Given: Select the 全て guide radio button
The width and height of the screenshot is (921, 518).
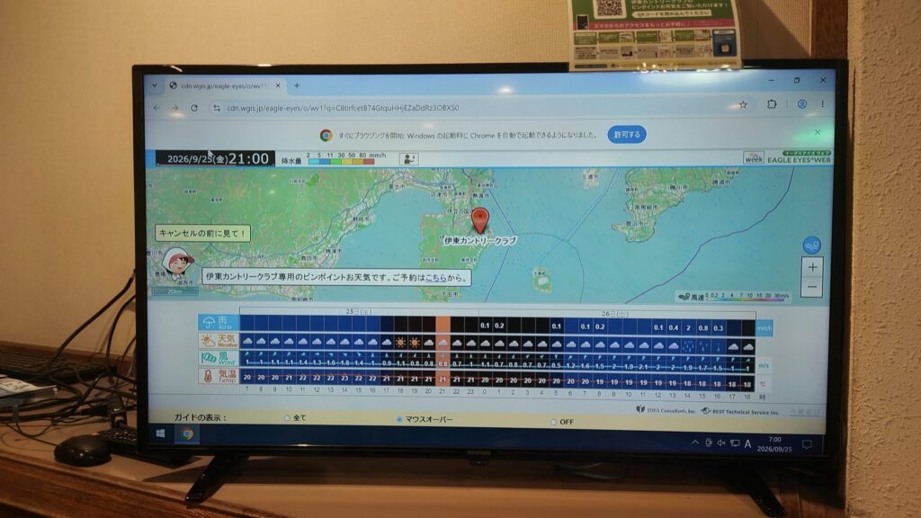Looking at the screenshot, I should tap(287, 418).
